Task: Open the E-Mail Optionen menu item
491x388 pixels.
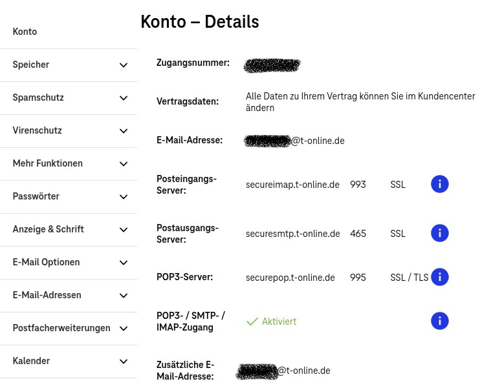Action: pyautogui.click(x=47, y=262)
